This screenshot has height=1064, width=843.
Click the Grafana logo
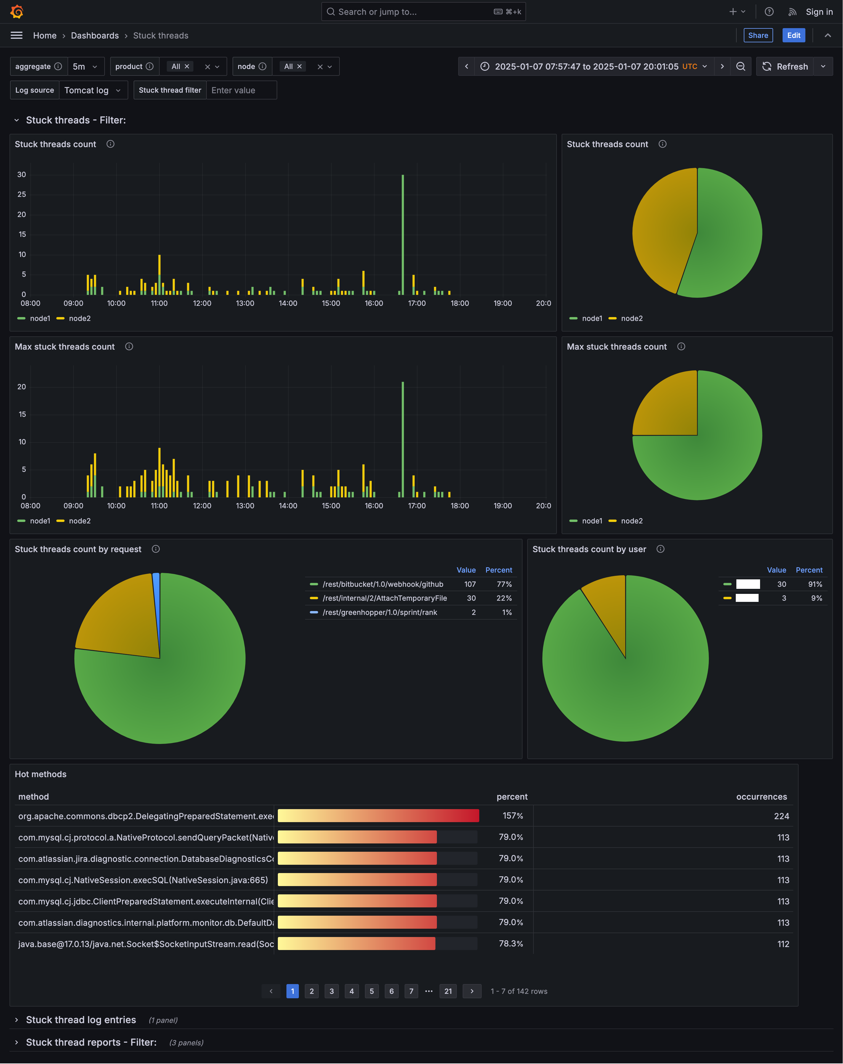17,11
